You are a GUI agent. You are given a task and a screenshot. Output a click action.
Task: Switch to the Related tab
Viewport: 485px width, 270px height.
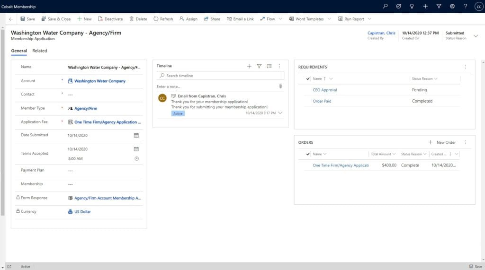click(40, 51)
